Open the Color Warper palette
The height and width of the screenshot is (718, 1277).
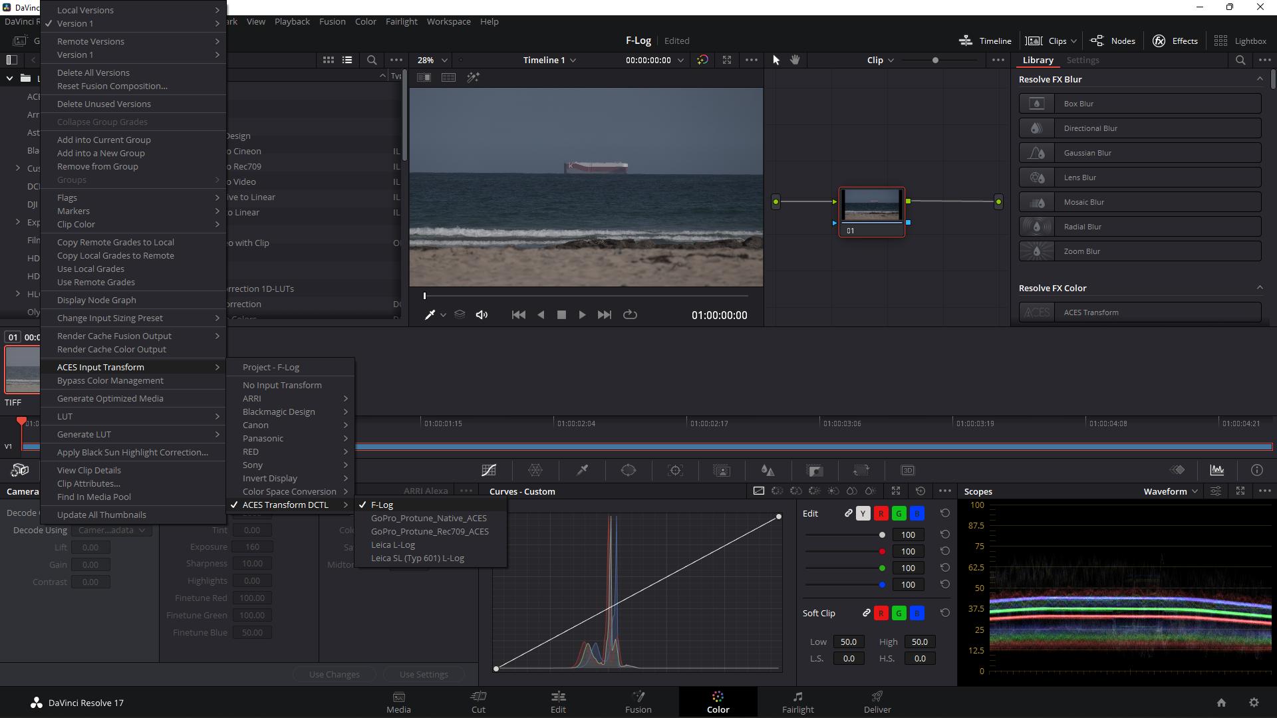[535, 470]
